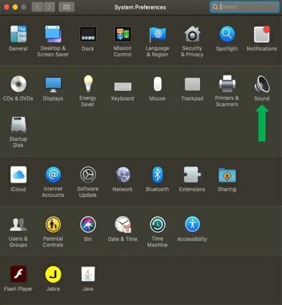This screenshot has width=282, height=305.
Task: Minimize the window with the yellow button
Action: (x=15, y=7)
